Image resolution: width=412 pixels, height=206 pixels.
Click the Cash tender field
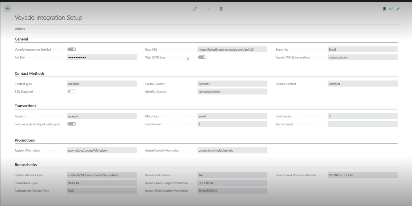click(x=232, y=124)
